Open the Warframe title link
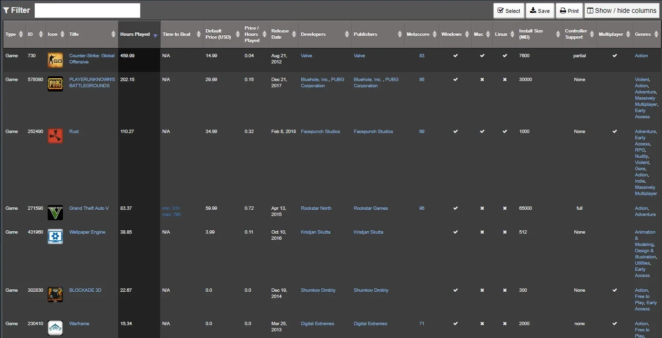Image resolution: width=662 pixels, height=338 pixels. 79,324
